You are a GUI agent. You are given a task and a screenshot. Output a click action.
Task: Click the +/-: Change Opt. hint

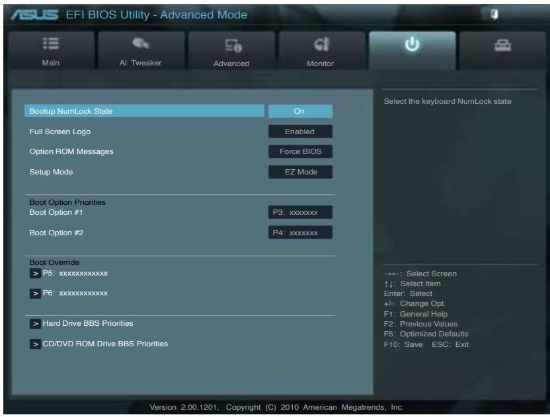[x=414, y=303]
